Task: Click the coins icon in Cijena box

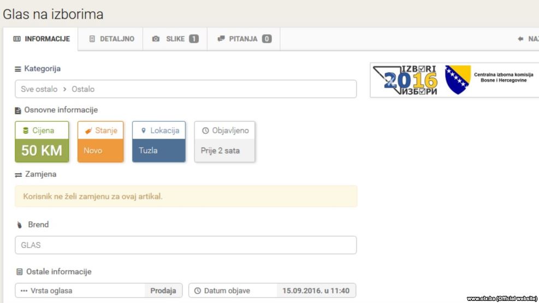Action: [x=25, y=130]
